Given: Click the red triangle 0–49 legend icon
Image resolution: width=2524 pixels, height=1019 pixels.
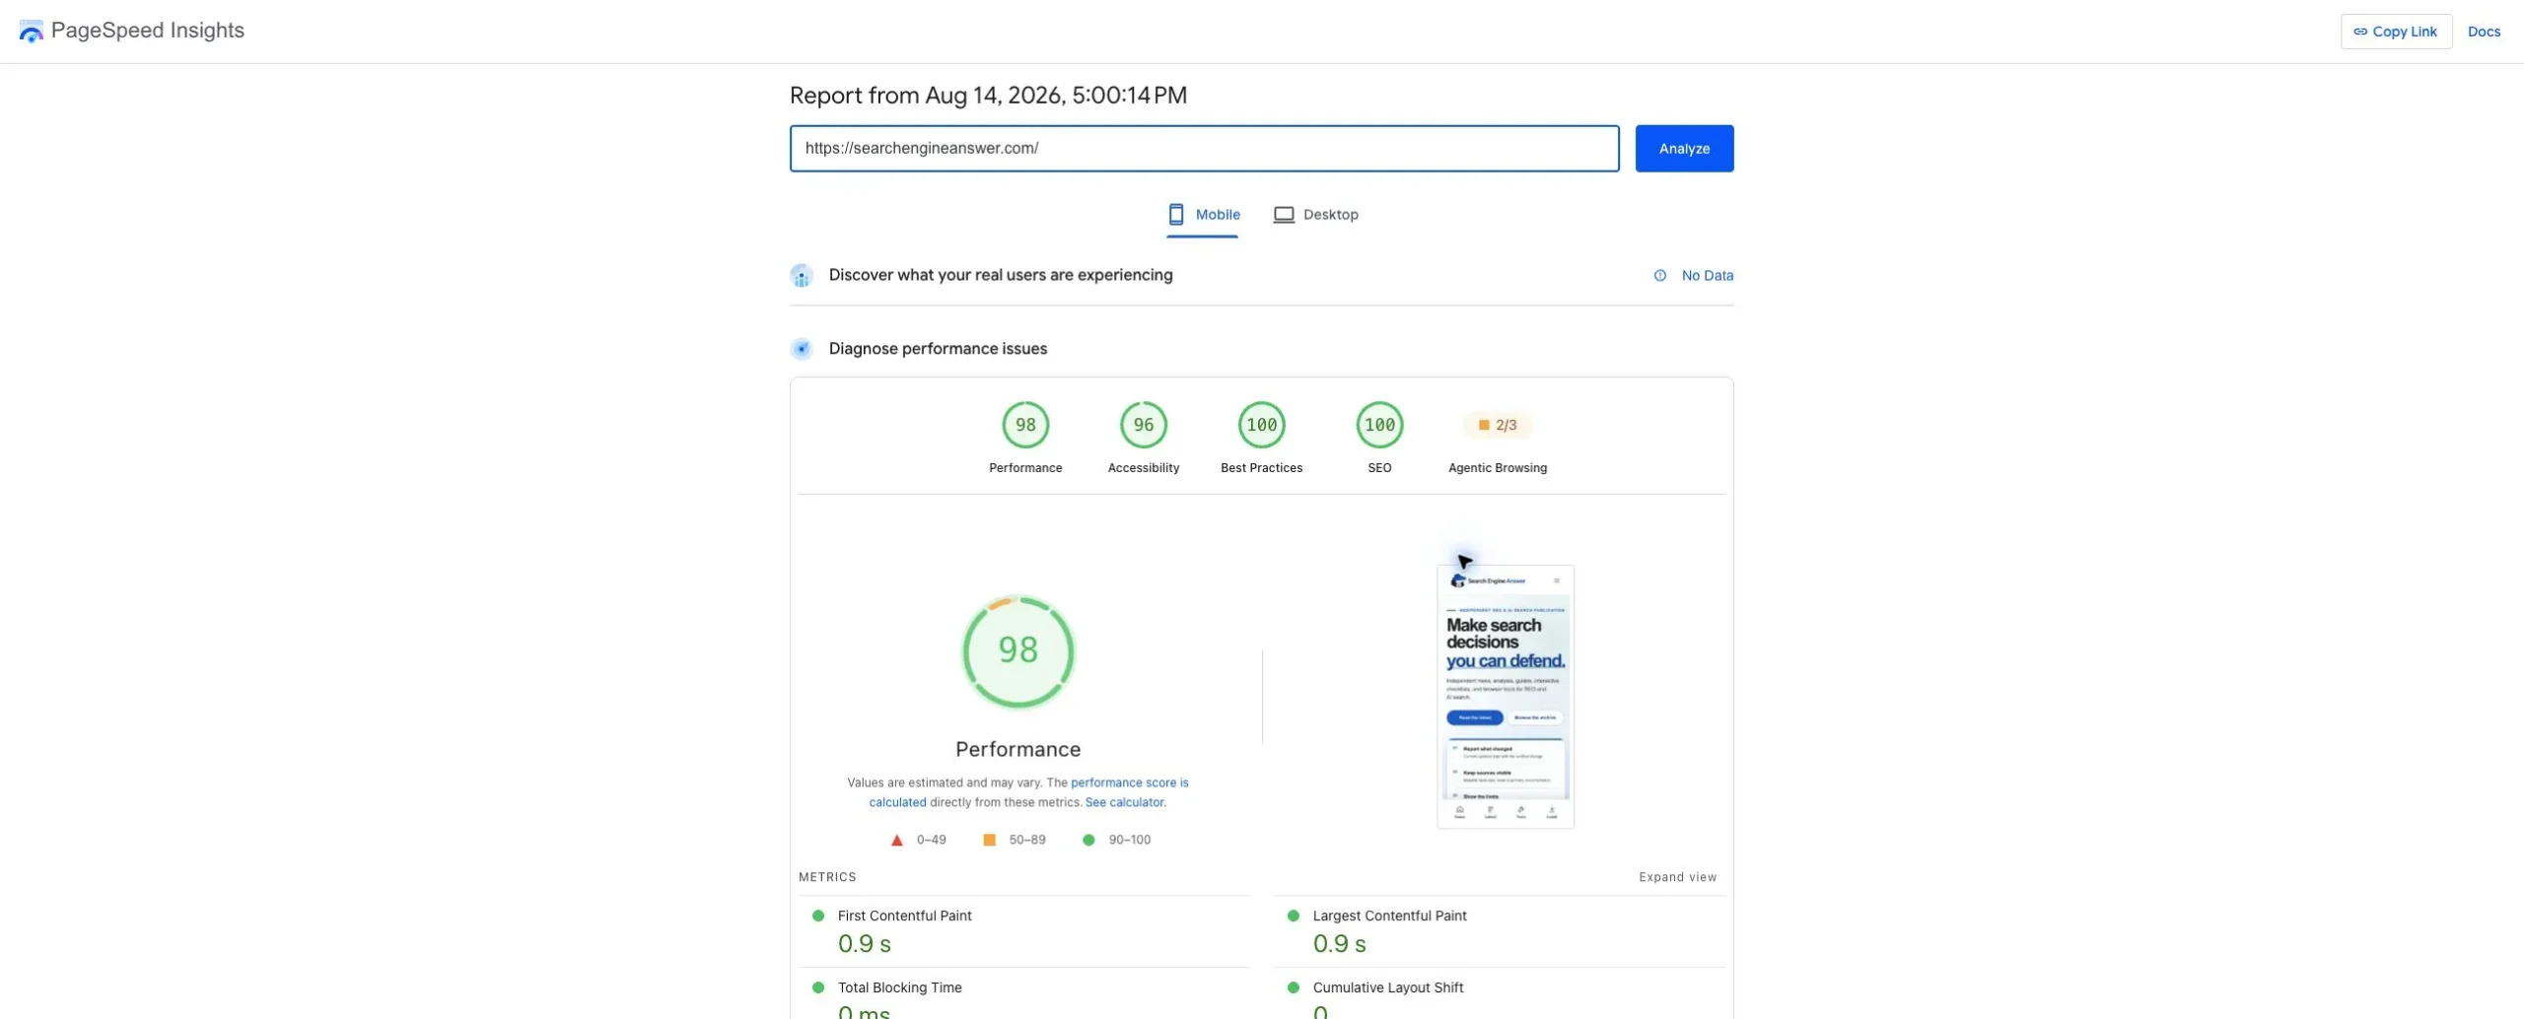Looking at the screenshot, I should click(896, 841).
